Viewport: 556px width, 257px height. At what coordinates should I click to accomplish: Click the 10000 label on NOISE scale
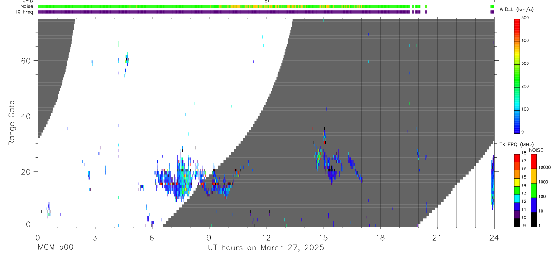[x=544, y=167]
